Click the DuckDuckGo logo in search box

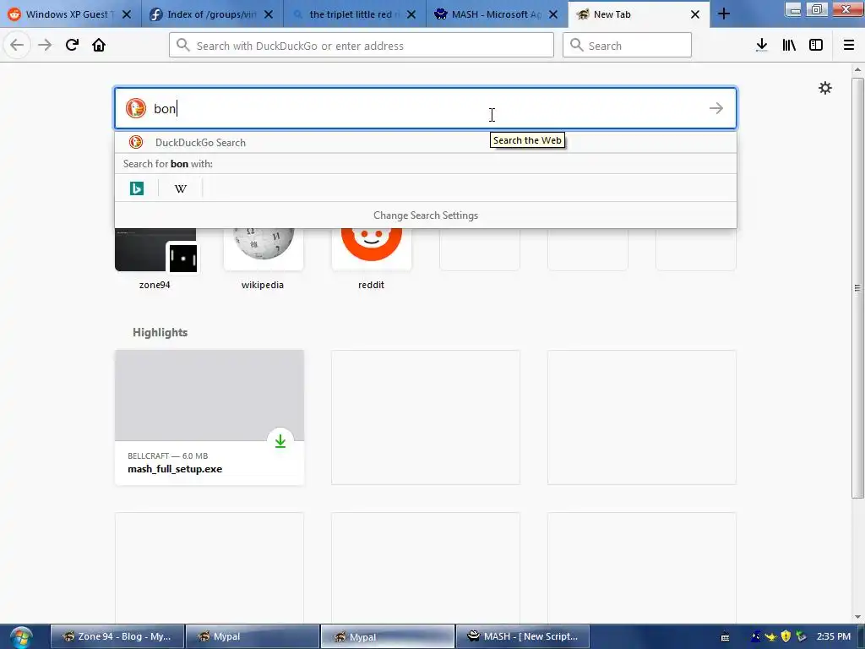coord(136,108)
